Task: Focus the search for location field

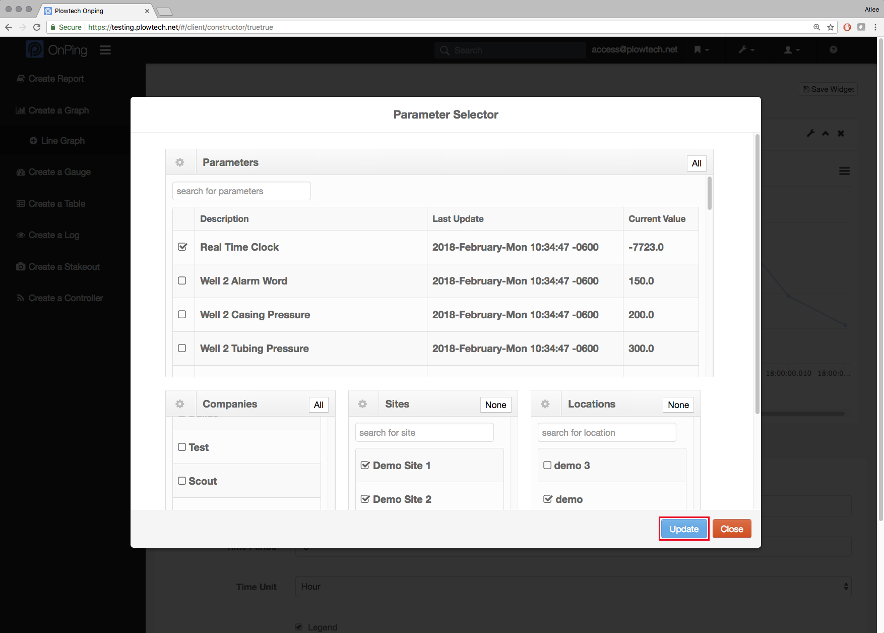Action: click(x=607, y=433)
